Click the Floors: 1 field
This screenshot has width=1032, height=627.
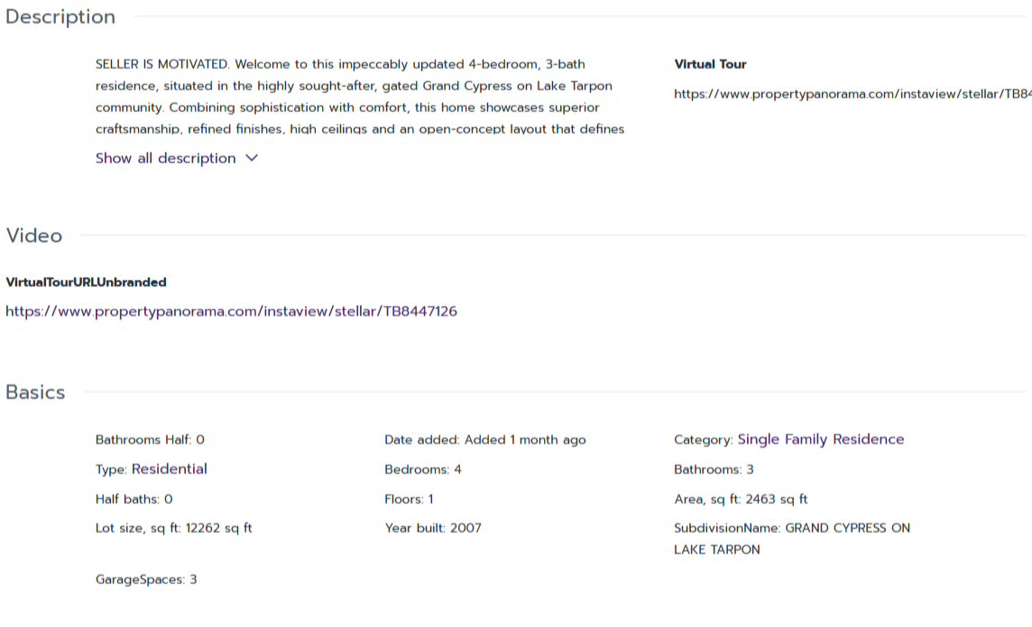coord(409,499)
